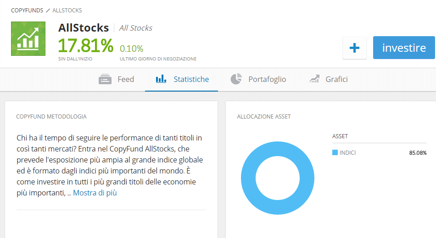436x238 pixels.
Task: Expand description with Mostra di più
Action: [x=95, y=193]
